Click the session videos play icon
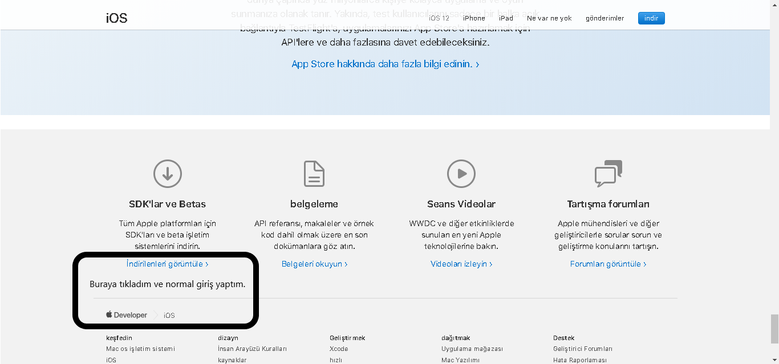This screenshot has height=364, width=779. [461, 174]
